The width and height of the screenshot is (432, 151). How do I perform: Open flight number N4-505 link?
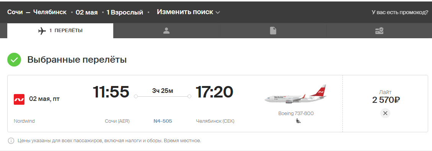[x=163, y=121]
